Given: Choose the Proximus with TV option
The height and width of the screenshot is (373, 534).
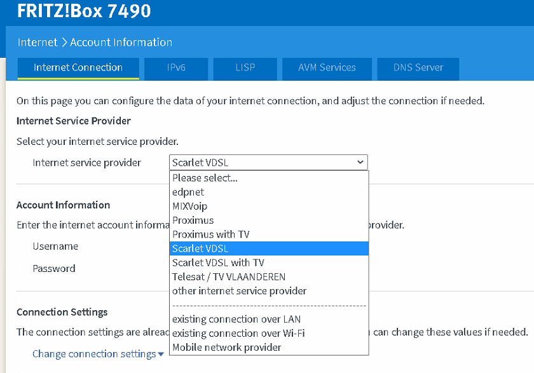Looking at the screenshot, I should pyautogui.click(x=210, y=234).
